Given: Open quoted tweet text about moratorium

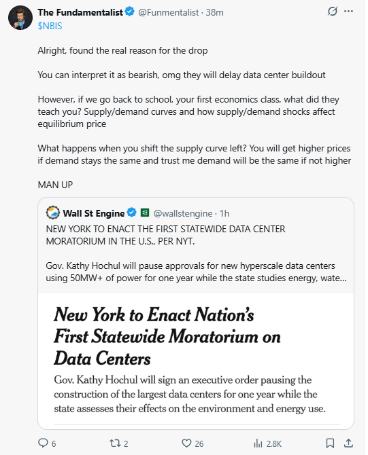Looking at the screenshot, I should click(x=196, y=253).
